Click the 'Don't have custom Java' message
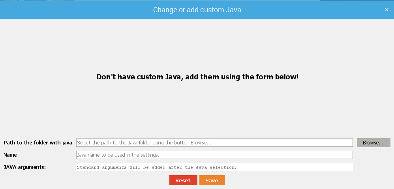 (197, 77)
